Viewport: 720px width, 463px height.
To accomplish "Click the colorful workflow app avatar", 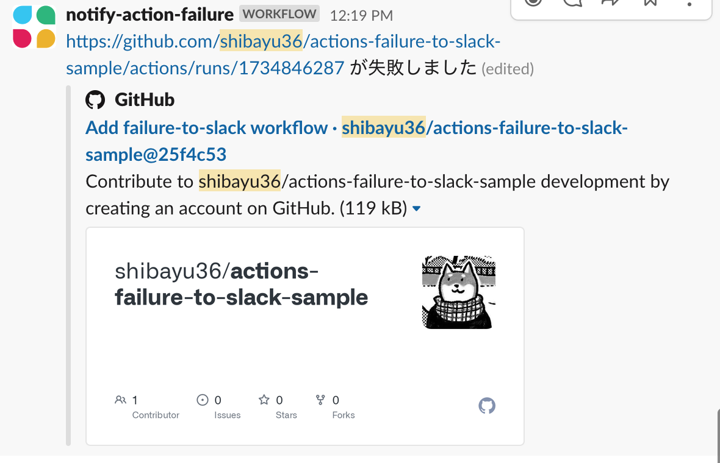I will click(x=34, y=27).
